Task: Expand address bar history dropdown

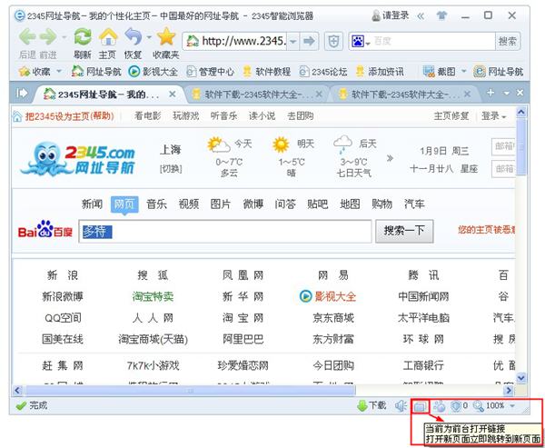Action: point(293,42)
